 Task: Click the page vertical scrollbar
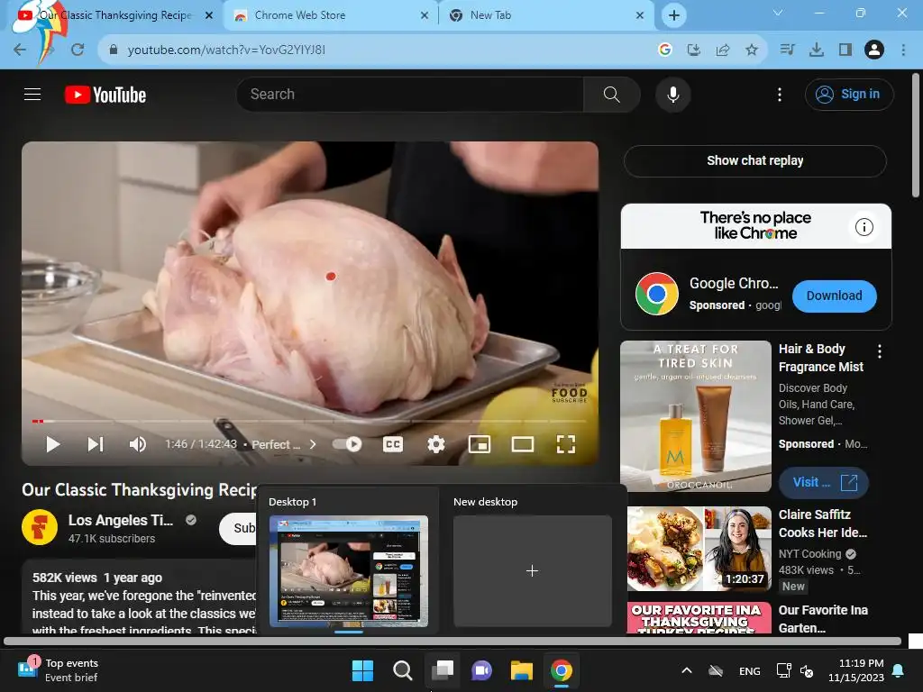[916, 135]
